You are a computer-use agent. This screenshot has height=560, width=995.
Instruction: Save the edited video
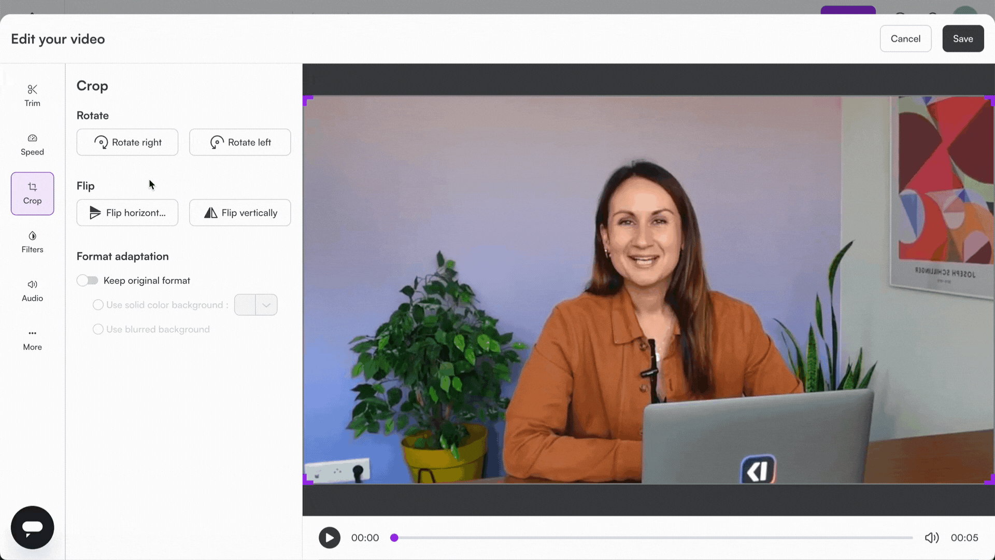coord(962,38)
